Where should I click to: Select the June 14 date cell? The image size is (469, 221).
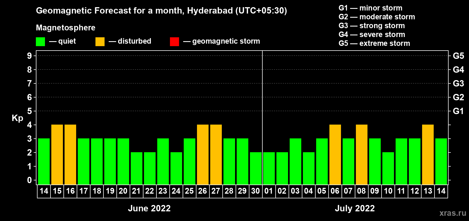click(x=44, y=191)
